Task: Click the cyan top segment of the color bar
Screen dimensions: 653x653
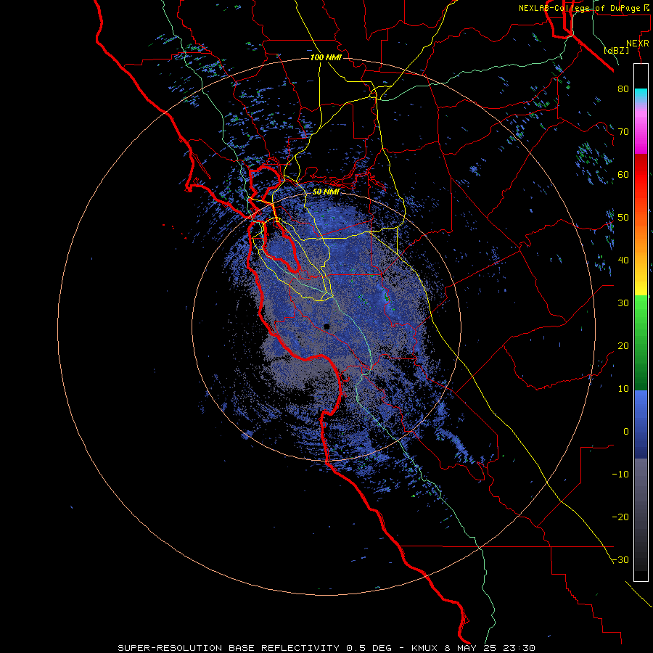Action: pyautogui.click(x=641, y=94)
